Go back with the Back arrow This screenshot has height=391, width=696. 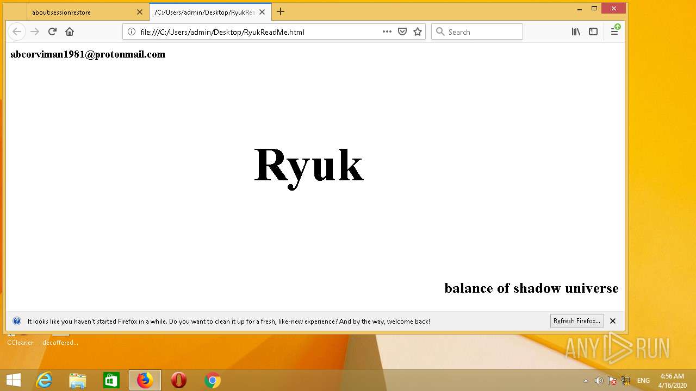(x=17, y=31)
